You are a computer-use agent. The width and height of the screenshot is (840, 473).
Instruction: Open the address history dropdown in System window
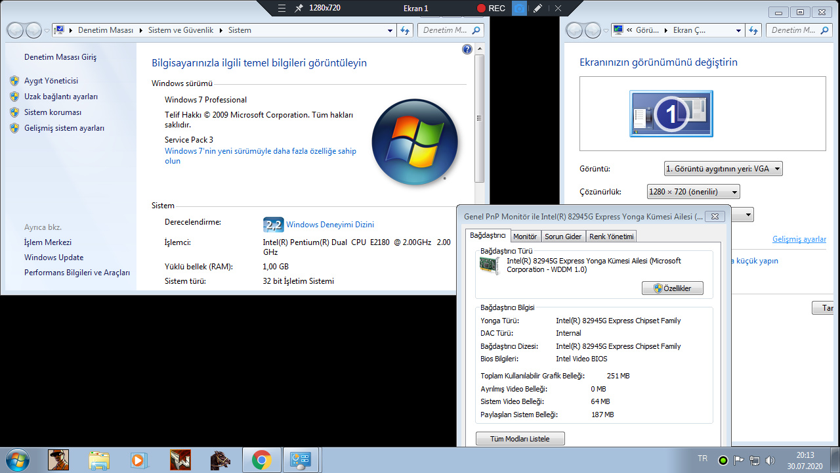point(390,30)
